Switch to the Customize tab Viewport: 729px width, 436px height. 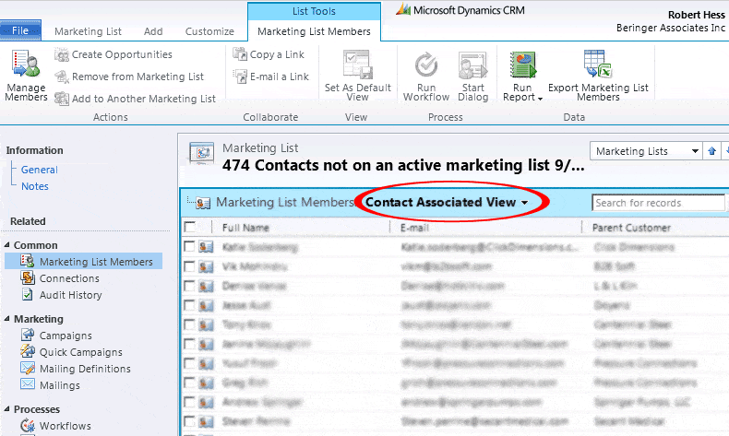click(209, 31)
